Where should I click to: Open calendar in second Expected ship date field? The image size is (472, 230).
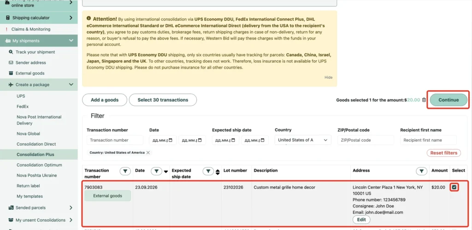coord(262,140)
